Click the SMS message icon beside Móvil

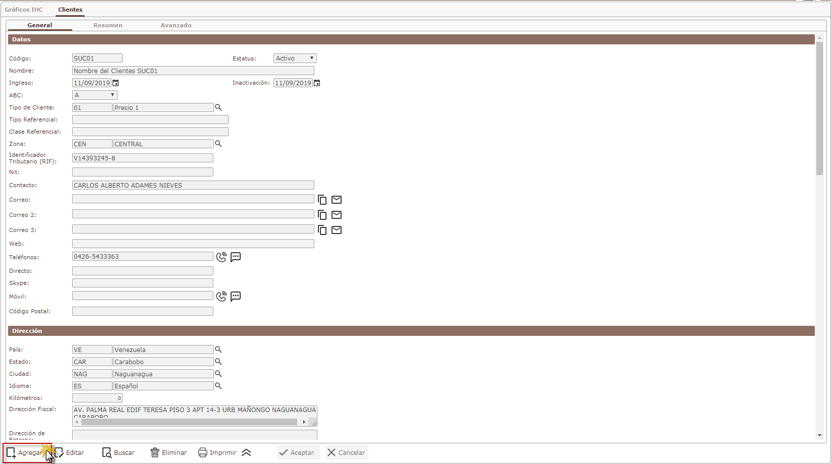(x=236, y=297)
